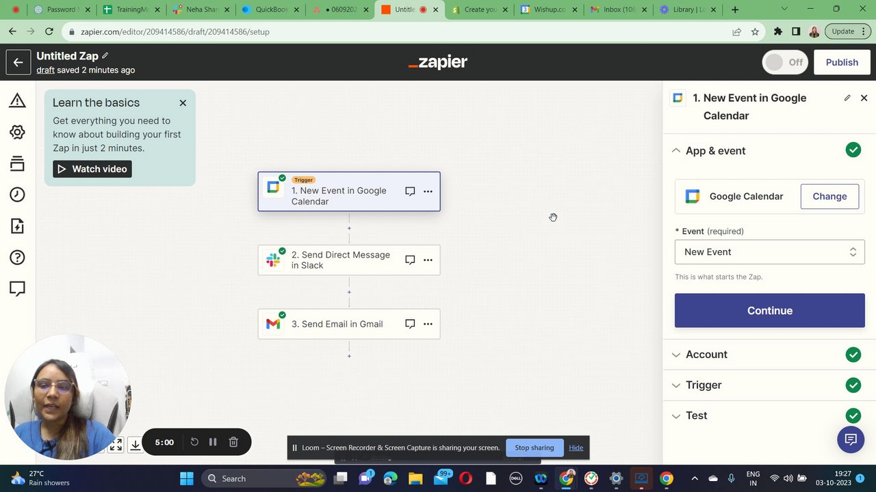Screen dimensions: 876x492
Task: Open more options for Google Calendar step
Action: tap(428, 191)
